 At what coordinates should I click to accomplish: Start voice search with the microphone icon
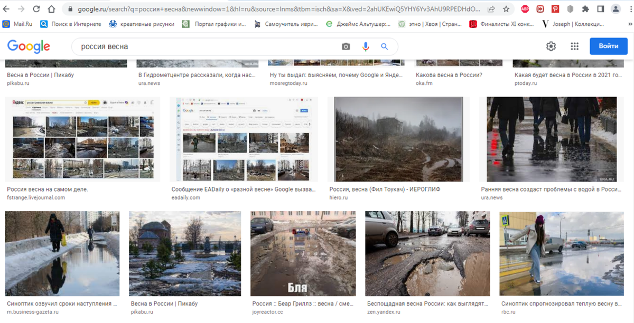[365, 46]
